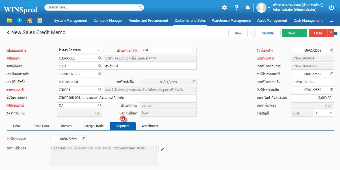Open the accounting period dropdown showing 1
Viewport: 340px width, 170px height.
330,113
